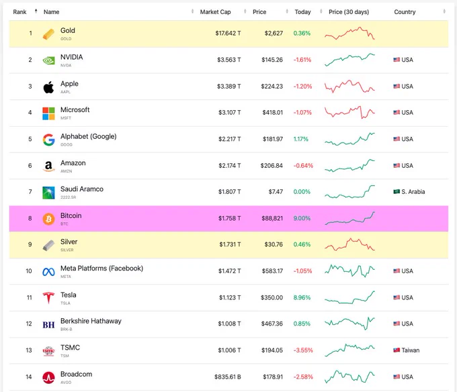The image size is (457, 392).
Task: Click the Broadcom logo icon
Action: [48, 377]
